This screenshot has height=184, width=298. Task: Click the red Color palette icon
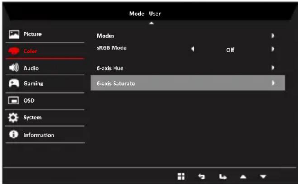14,51
